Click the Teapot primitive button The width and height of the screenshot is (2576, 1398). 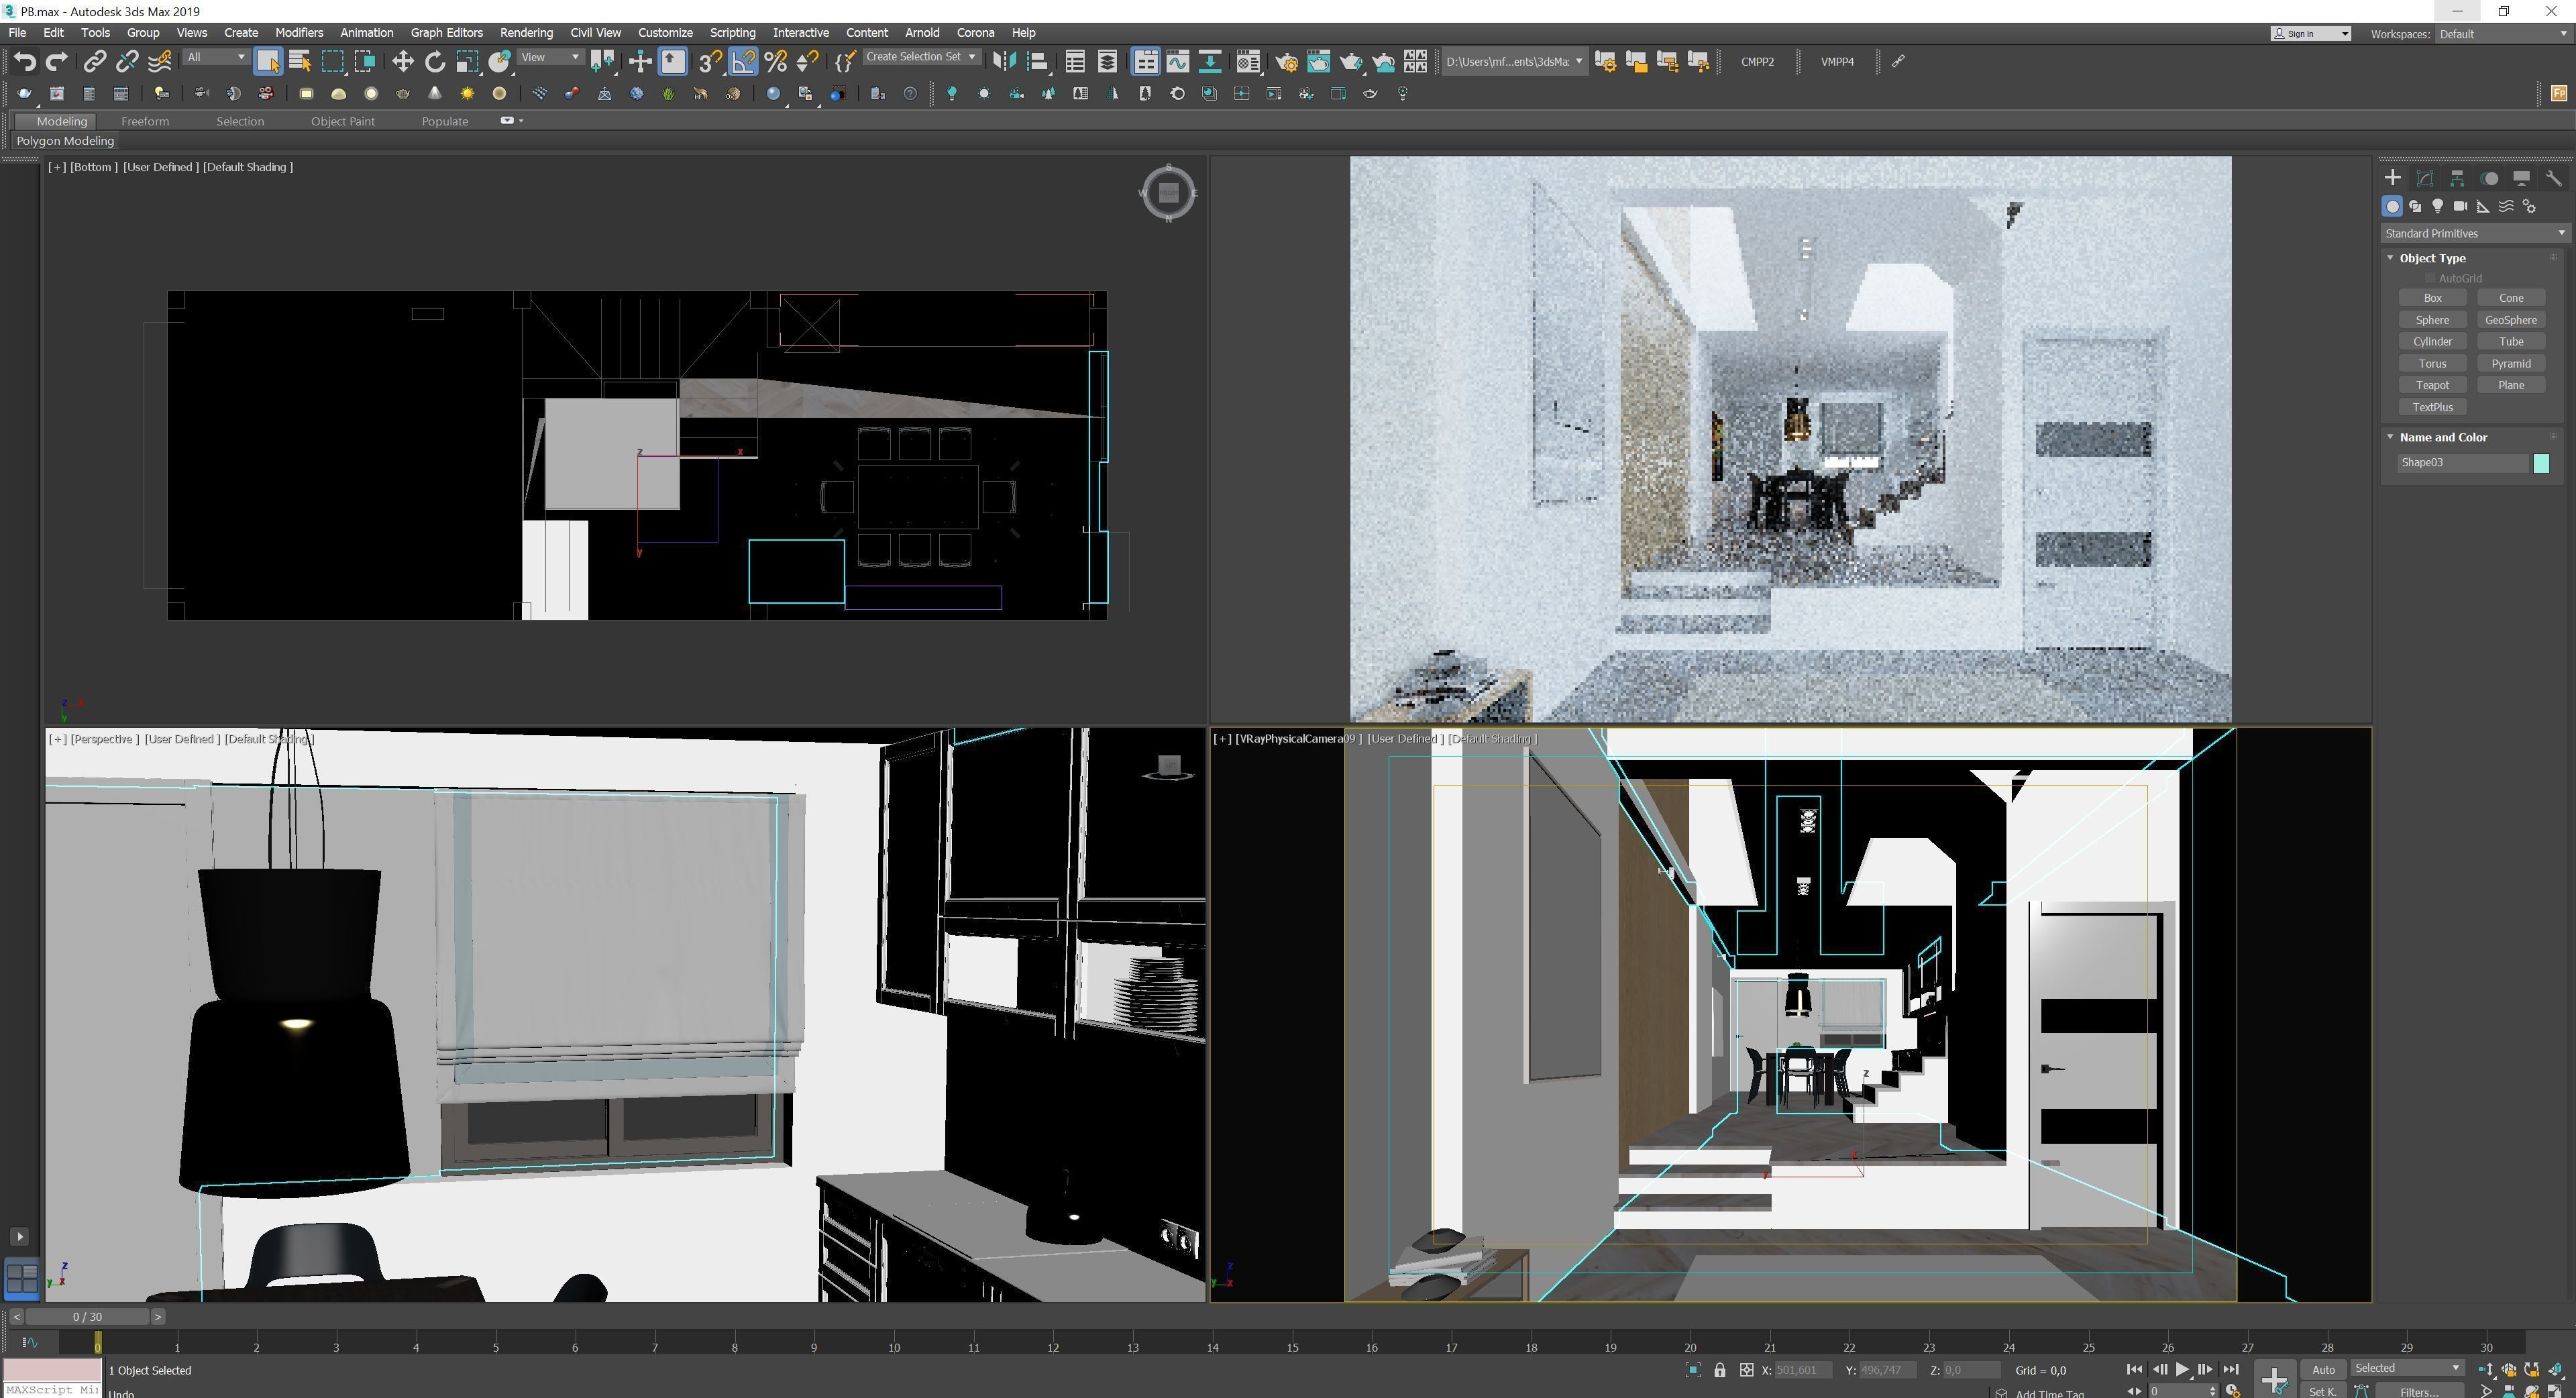[x=2431, y=385]
